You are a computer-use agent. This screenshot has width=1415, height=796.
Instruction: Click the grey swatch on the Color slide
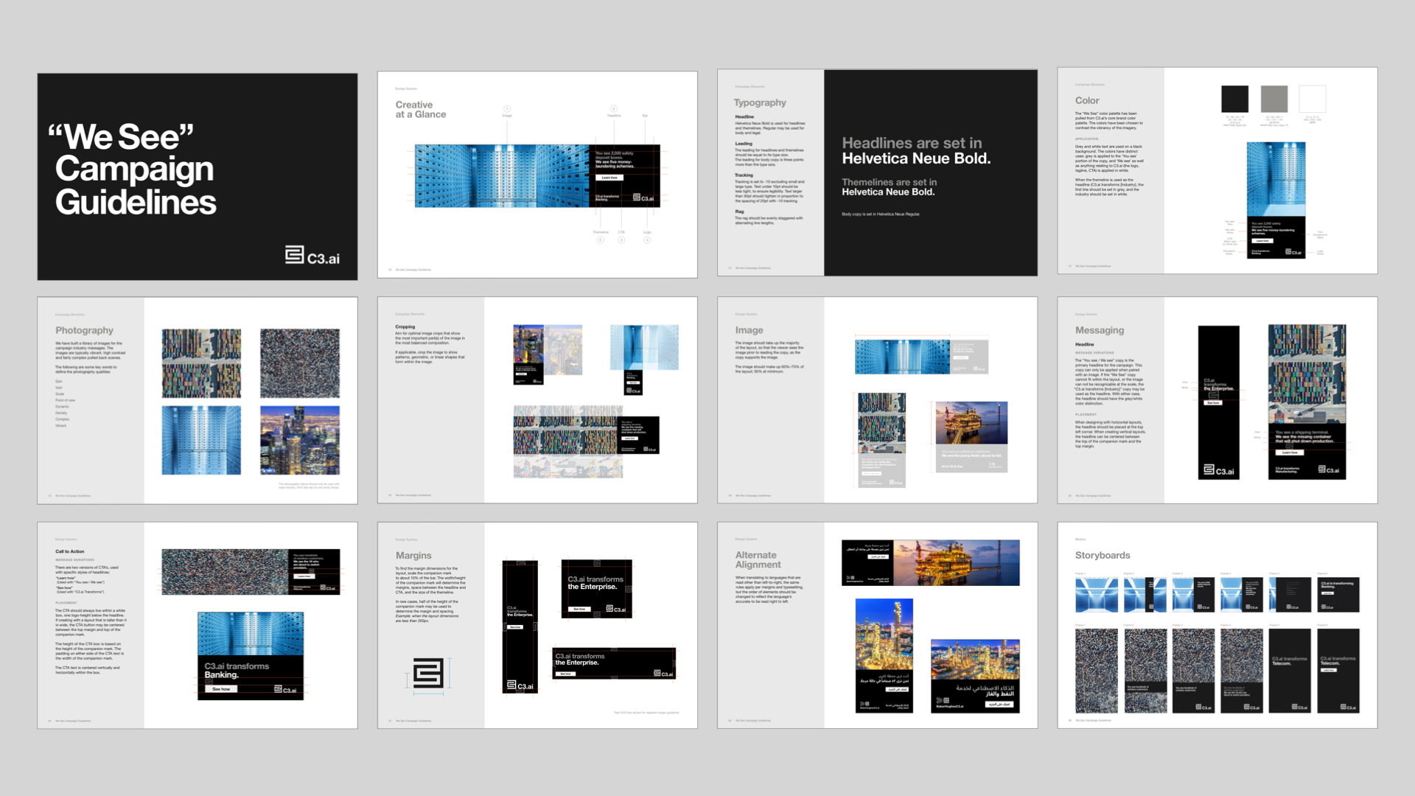coord(1273,99)
